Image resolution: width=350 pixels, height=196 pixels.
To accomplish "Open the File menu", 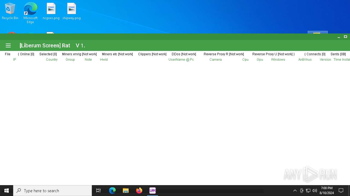I will coord(8,54).
